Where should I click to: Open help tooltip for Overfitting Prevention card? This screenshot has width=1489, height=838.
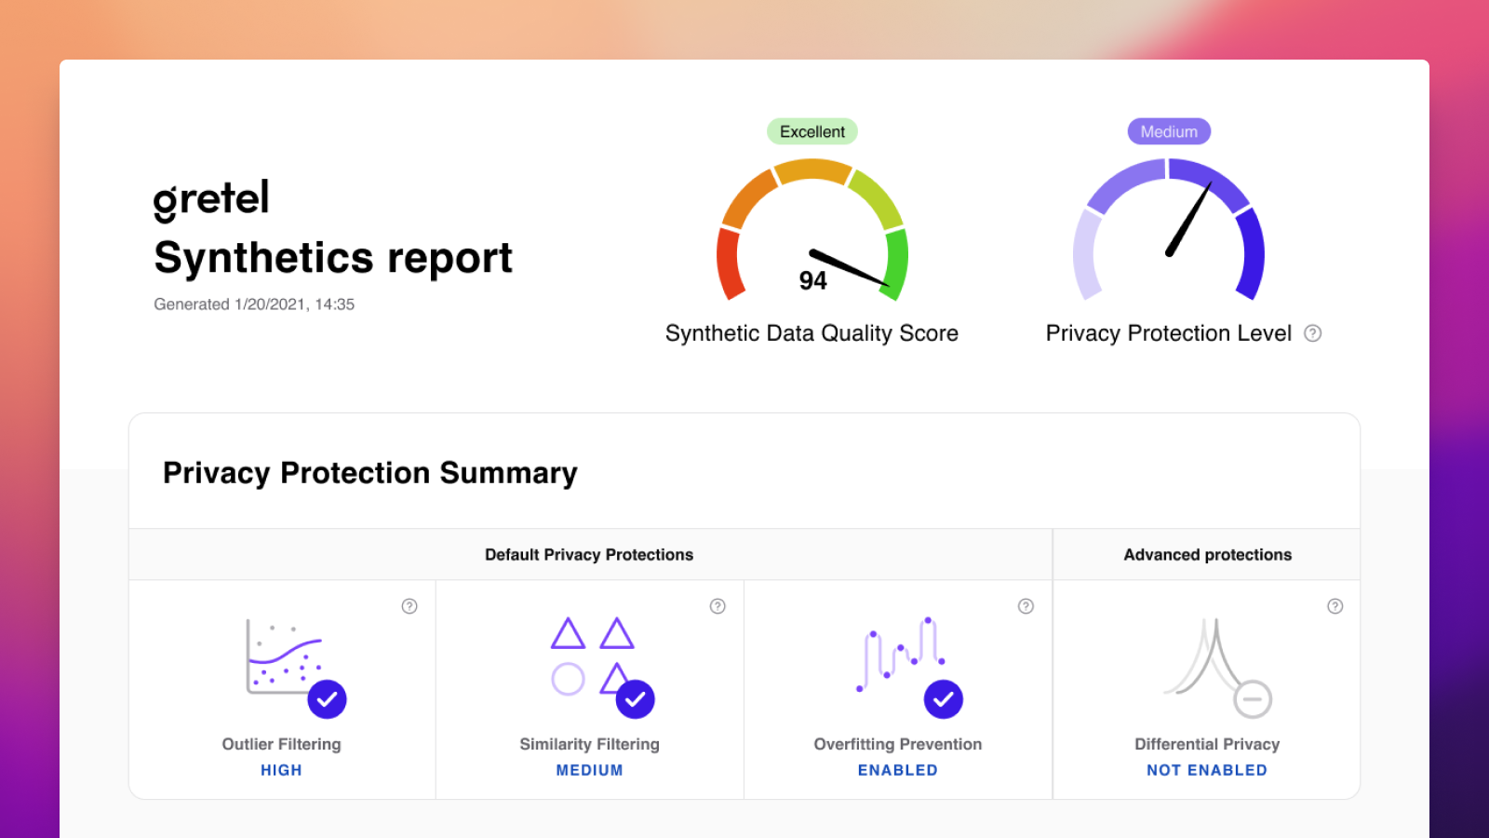[1026, 606]
